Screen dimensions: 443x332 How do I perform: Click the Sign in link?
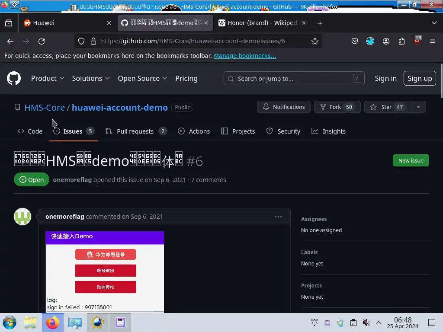[385, 79]
